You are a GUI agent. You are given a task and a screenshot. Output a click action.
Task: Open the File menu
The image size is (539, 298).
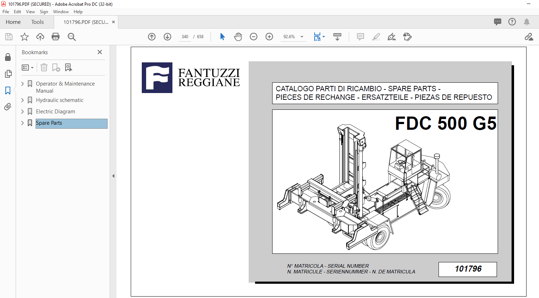coord(6,12)
